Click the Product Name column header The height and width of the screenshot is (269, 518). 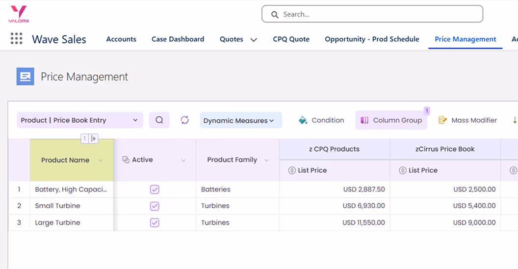click(x=72, y=161)
